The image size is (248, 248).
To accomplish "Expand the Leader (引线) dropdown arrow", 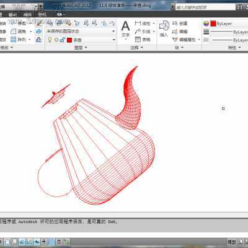I will pos(154,32).
